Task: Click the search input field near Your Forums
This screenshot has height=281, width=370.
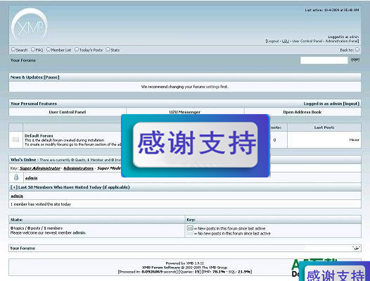Action: point(324,61)
